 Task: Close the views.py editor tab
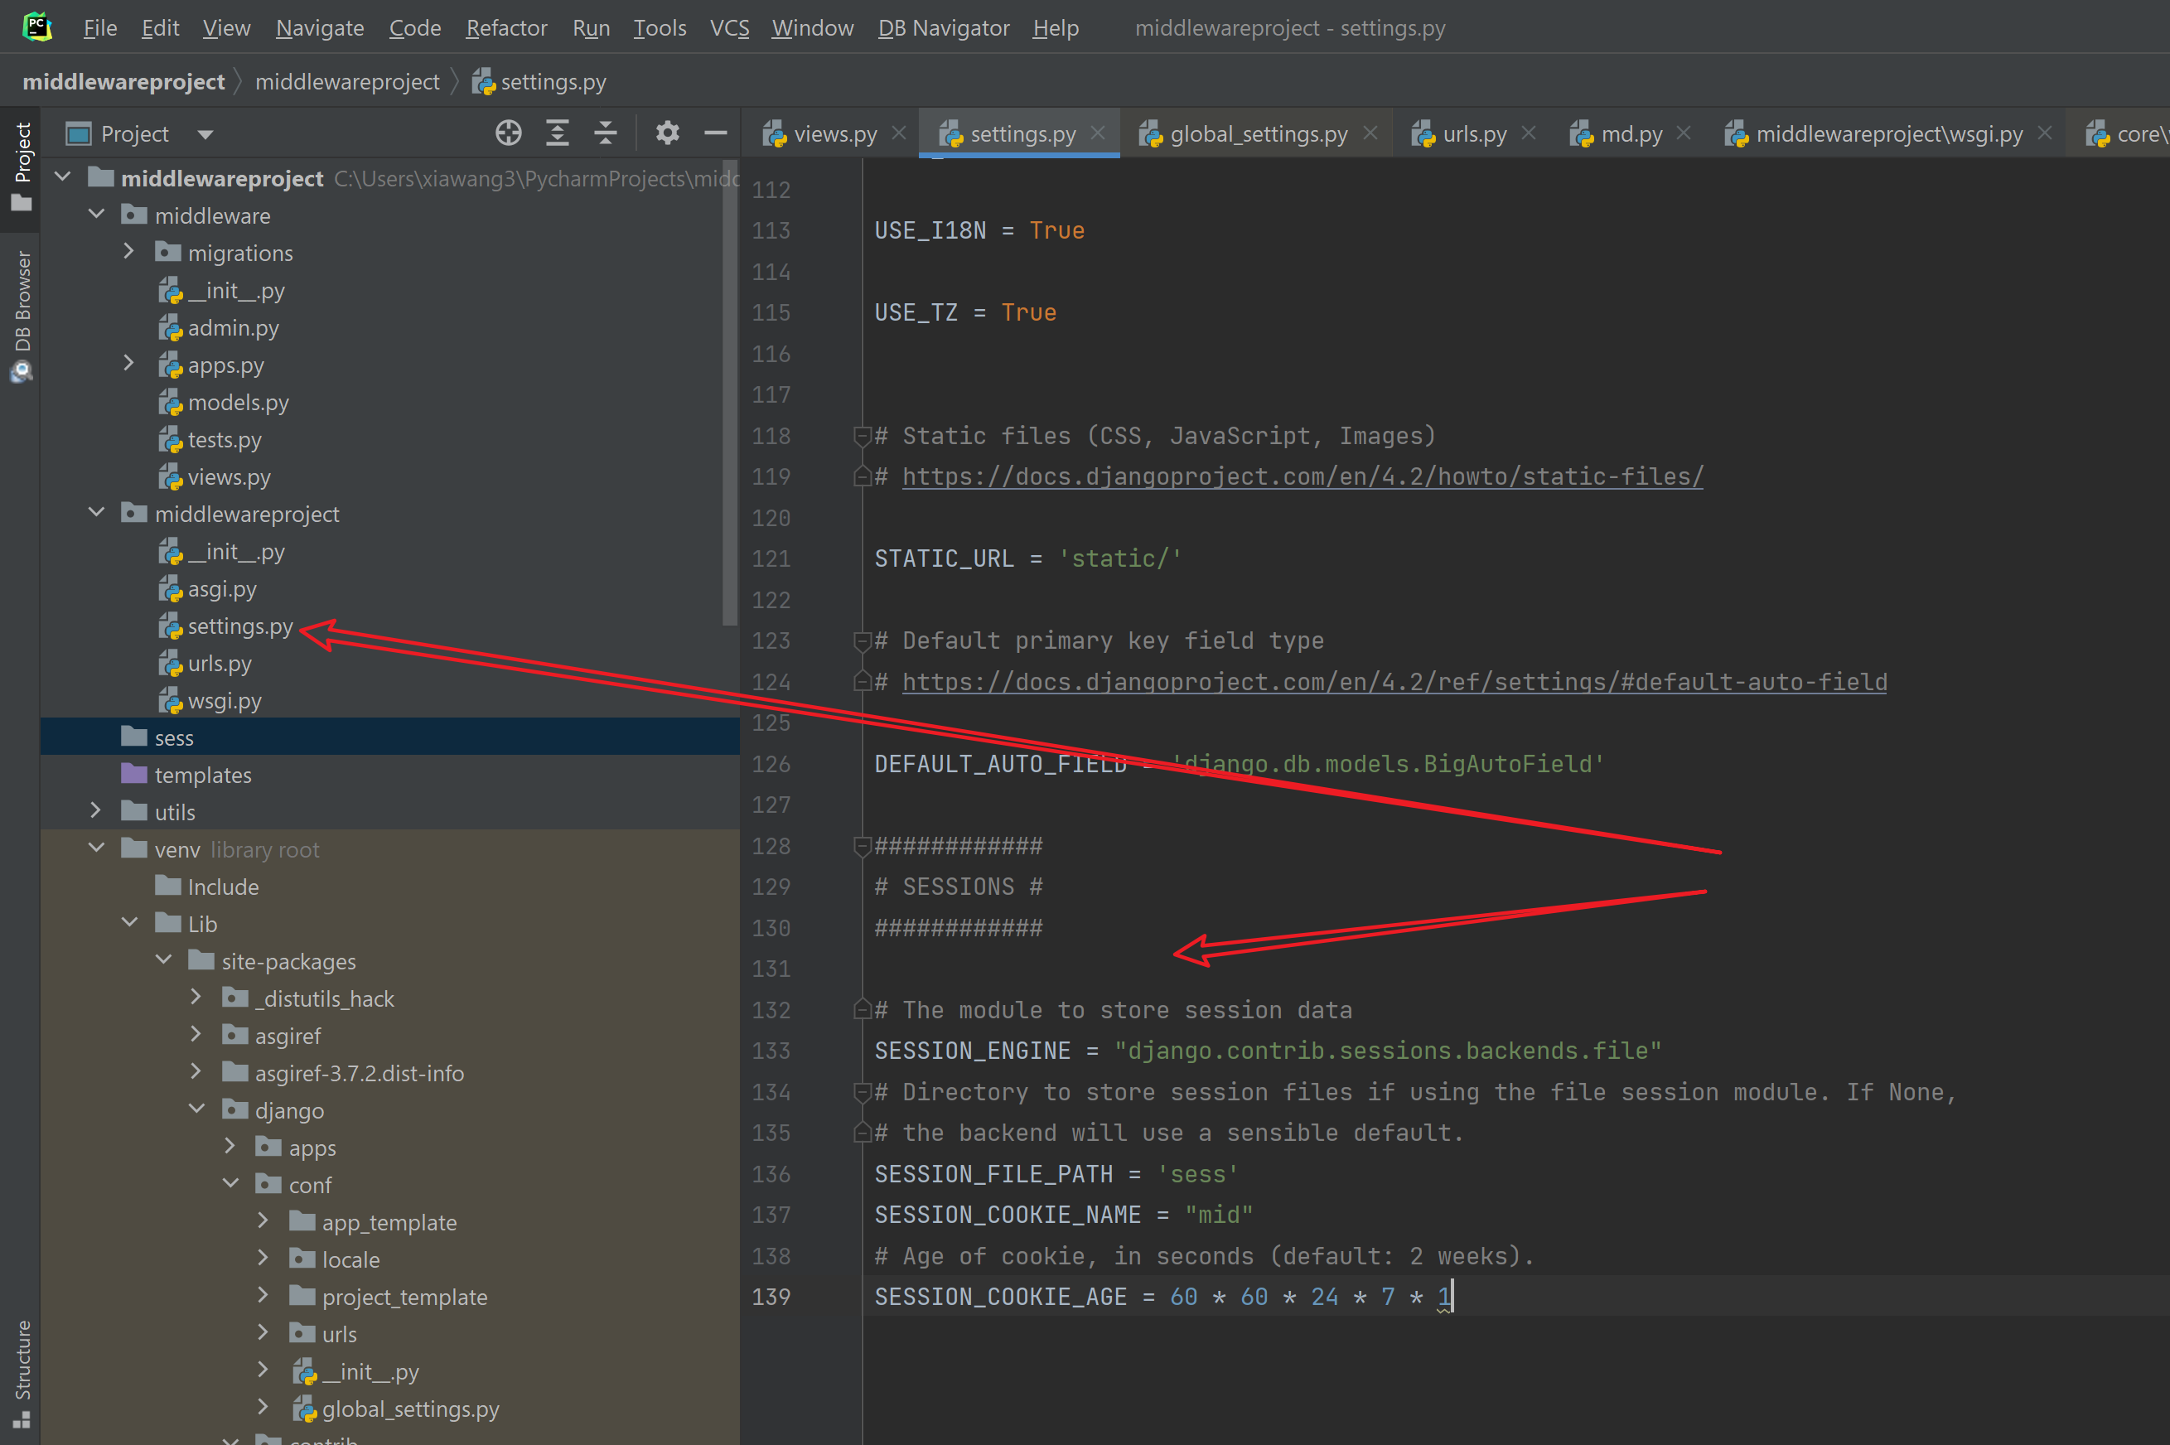tap(899, 133)
